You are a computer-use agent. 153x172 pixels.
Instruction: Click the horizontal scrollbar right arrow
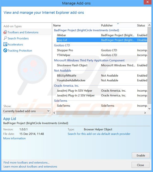click(x=145, y=113)
